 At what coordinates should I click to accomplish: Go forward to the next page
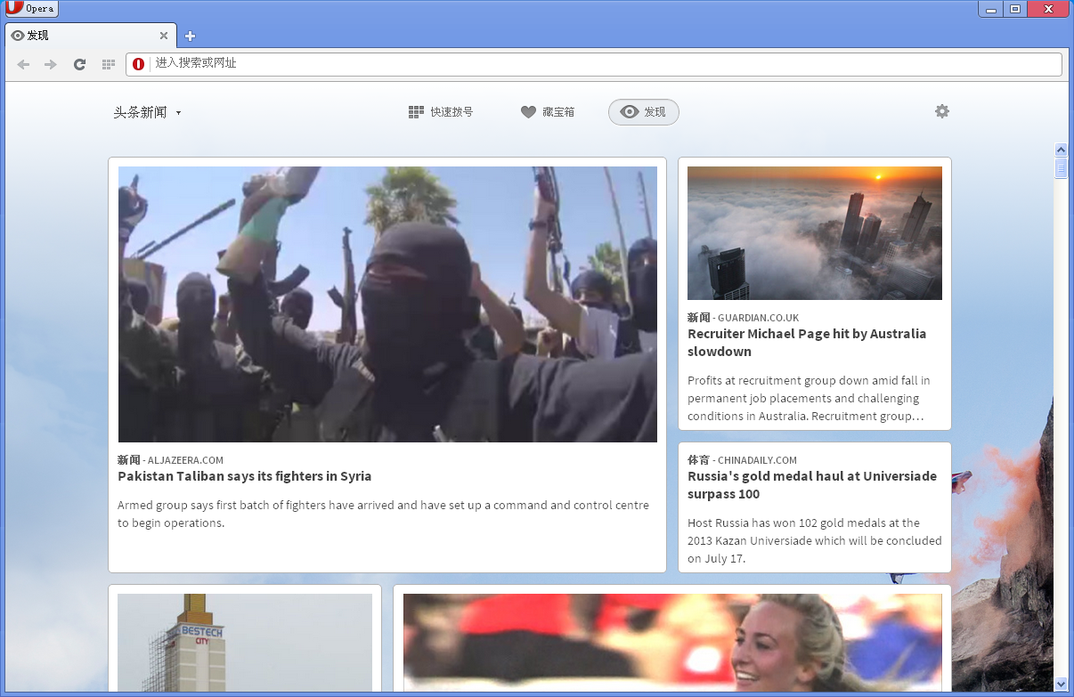tap(51, 64)
